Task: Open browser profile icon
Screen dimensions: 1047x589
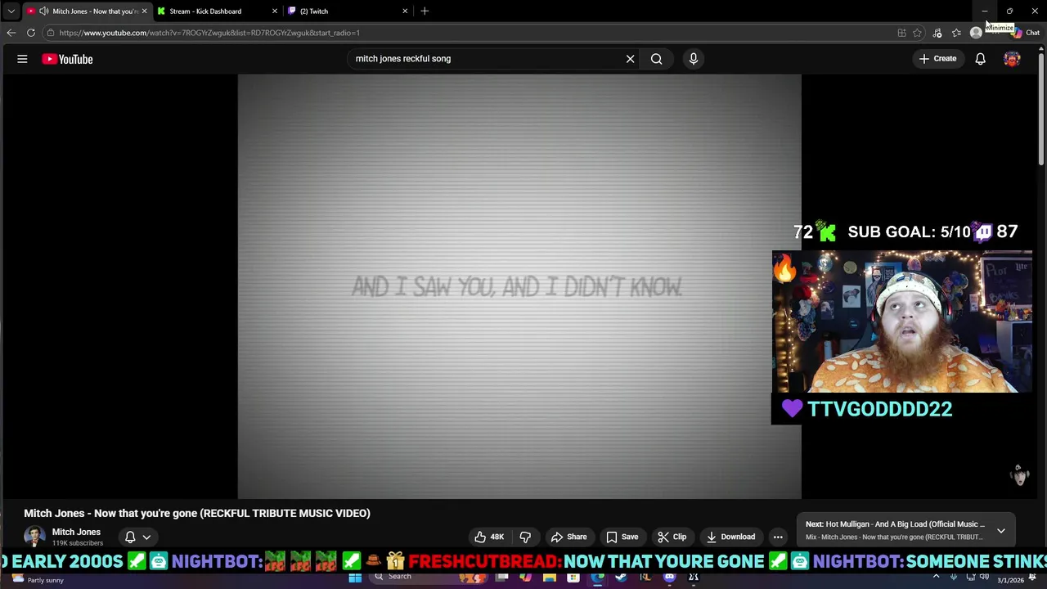Action: tap(976, 33)
